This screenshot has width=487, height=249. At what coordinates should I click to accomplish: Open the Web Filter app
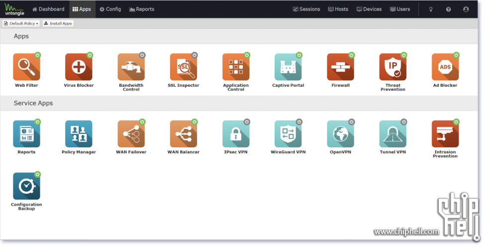pos(26,67)
